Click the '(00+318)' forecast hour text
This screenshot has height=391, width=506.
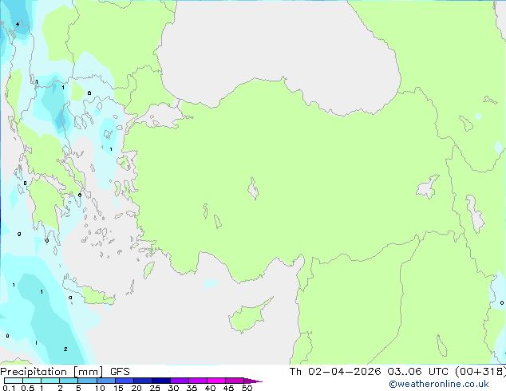(x=480, y=372)
